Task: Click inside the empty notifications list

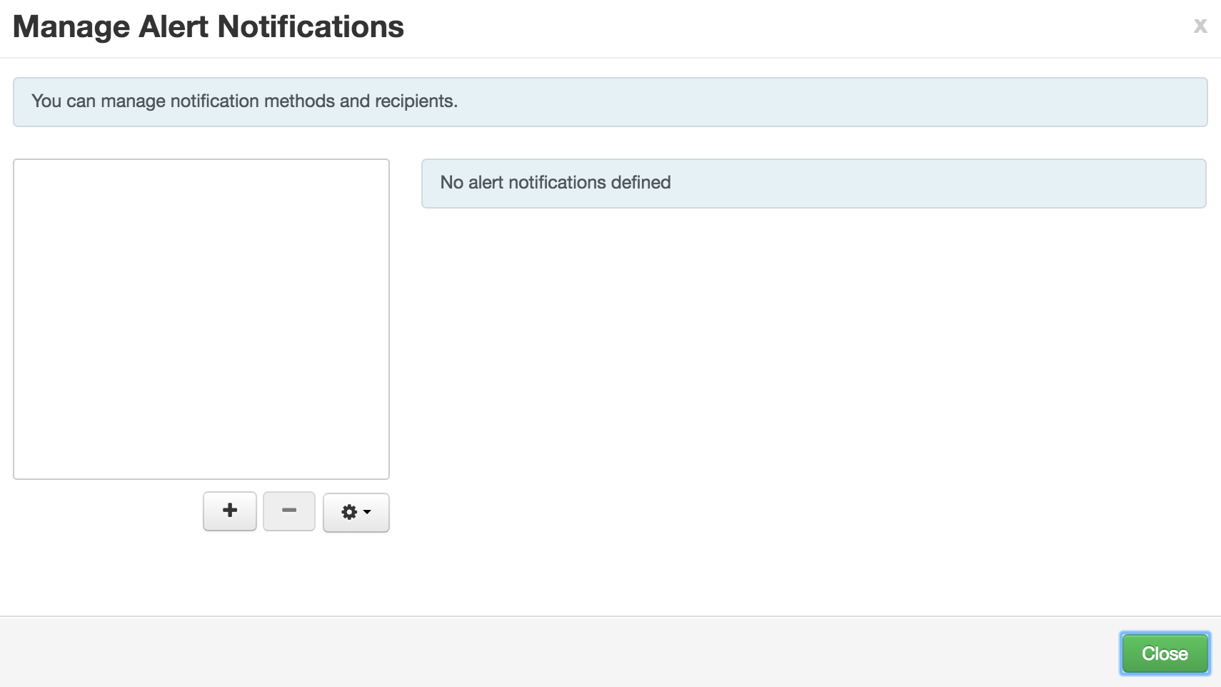Action: point(201,318)
